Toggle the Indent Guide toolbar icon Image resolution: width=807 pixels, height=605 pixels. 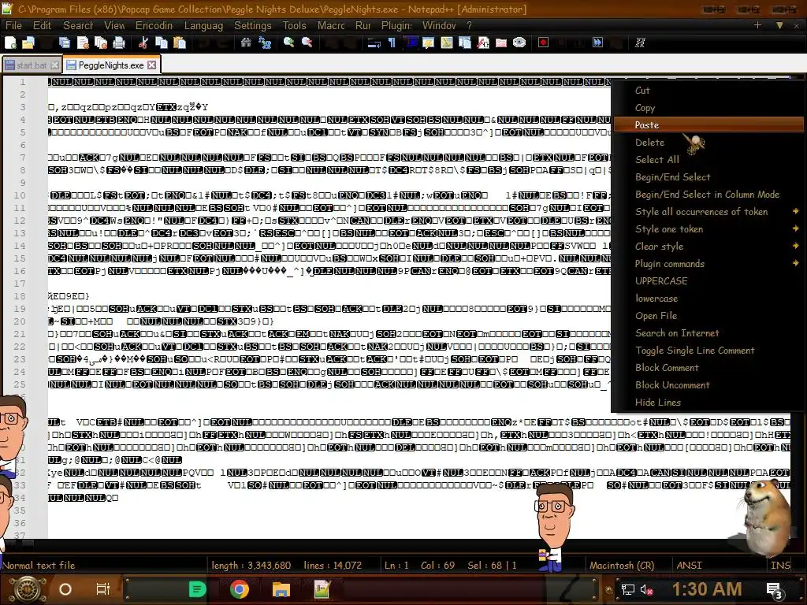point(412,43)
